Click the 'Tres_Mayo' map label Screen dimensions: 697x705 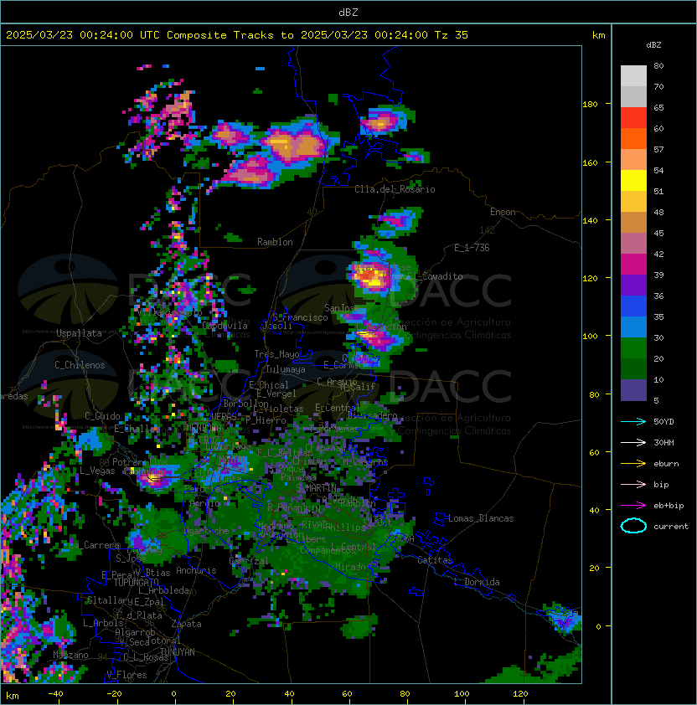click(276, 354)
